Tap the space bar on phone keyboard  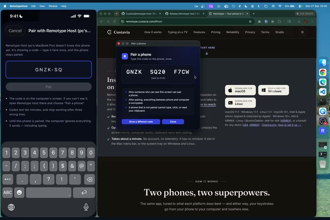coord(49,193)
